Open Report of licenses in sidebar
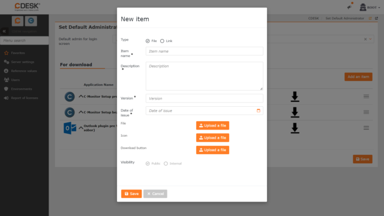Image resolution: width=384 pixels, height=216 pixels. click(25, 98)
